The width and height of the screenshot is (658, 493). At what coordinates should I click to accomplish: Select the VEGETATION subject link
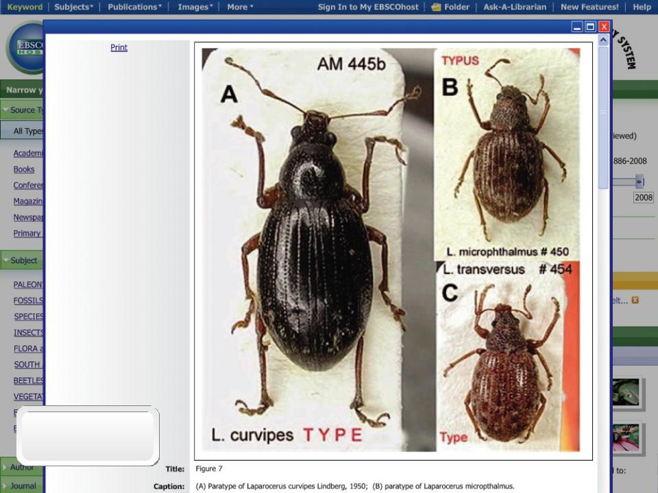click(x=28, y=396)
